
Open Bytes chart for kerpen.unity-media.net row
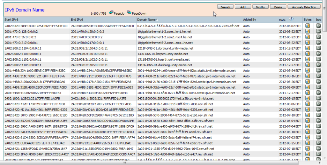coord(307,54)
